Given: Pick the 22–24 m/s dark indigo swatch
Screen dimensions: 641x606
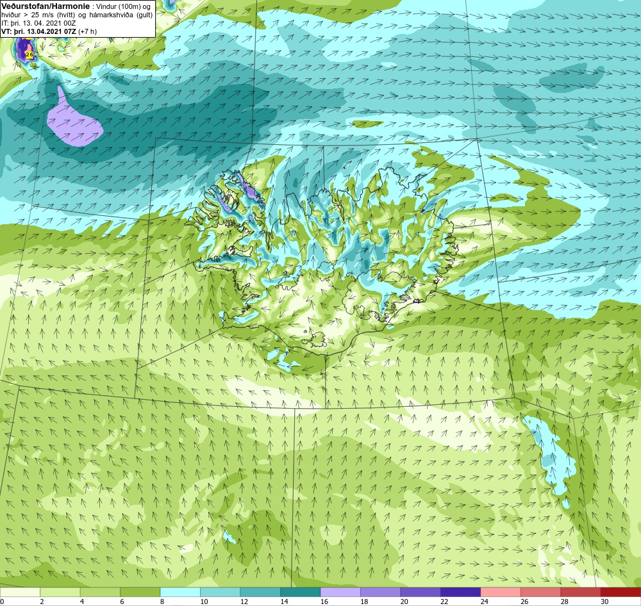Looking at the screenshot, I should (x=461, y=592).
